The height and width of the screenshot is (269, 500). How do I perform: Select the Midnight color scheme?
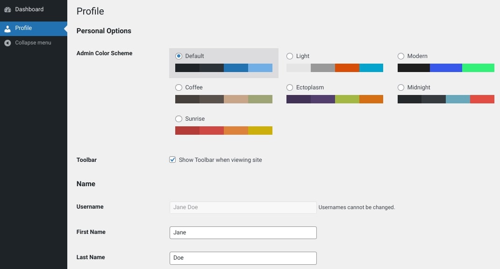click(401, 87)
